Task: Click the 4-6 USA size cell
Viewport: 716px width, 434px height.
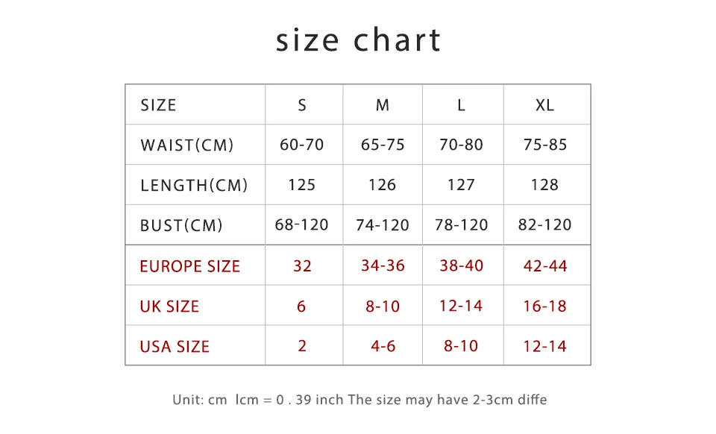Action: tap(383, 346)
